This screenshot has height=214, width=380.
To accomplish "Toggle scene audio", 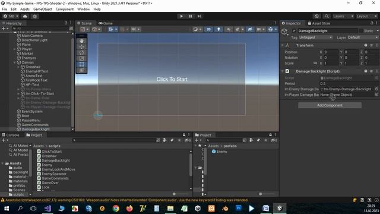I will pos(229,29).
